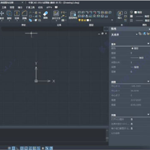This screenshot has height=150, width=150.
Task: Open the APP+ ribbon tab
Action: 49,7
